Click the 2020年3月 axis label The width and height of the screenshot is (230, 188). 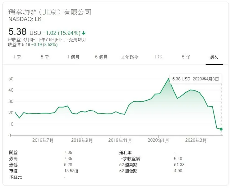coord(196,140)
